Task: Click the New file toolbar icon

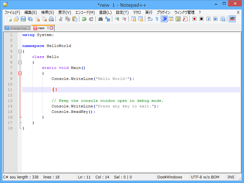Action: pyautogui.click(x=9, y=19)
